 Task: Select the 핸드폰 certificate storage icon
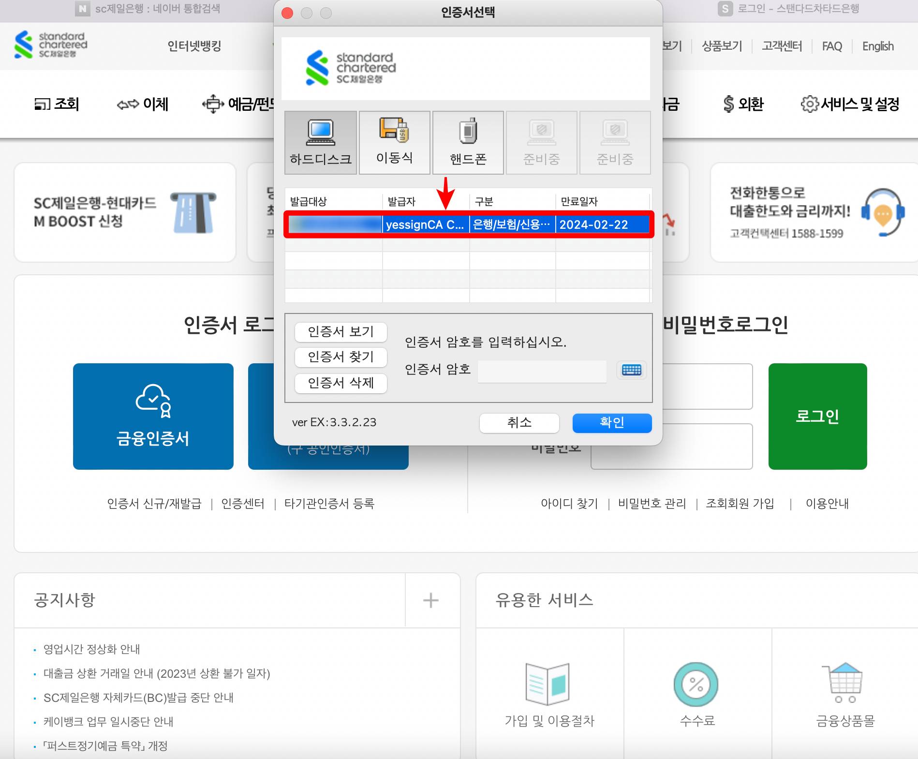(x=468, y=142)
